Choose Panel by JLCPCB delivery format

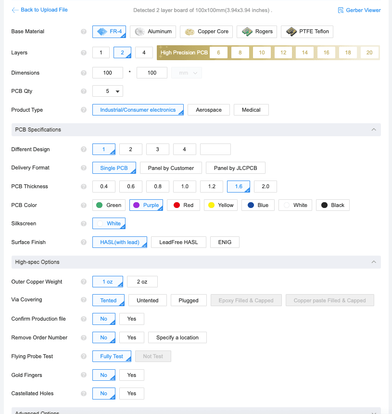pos(236,168)
